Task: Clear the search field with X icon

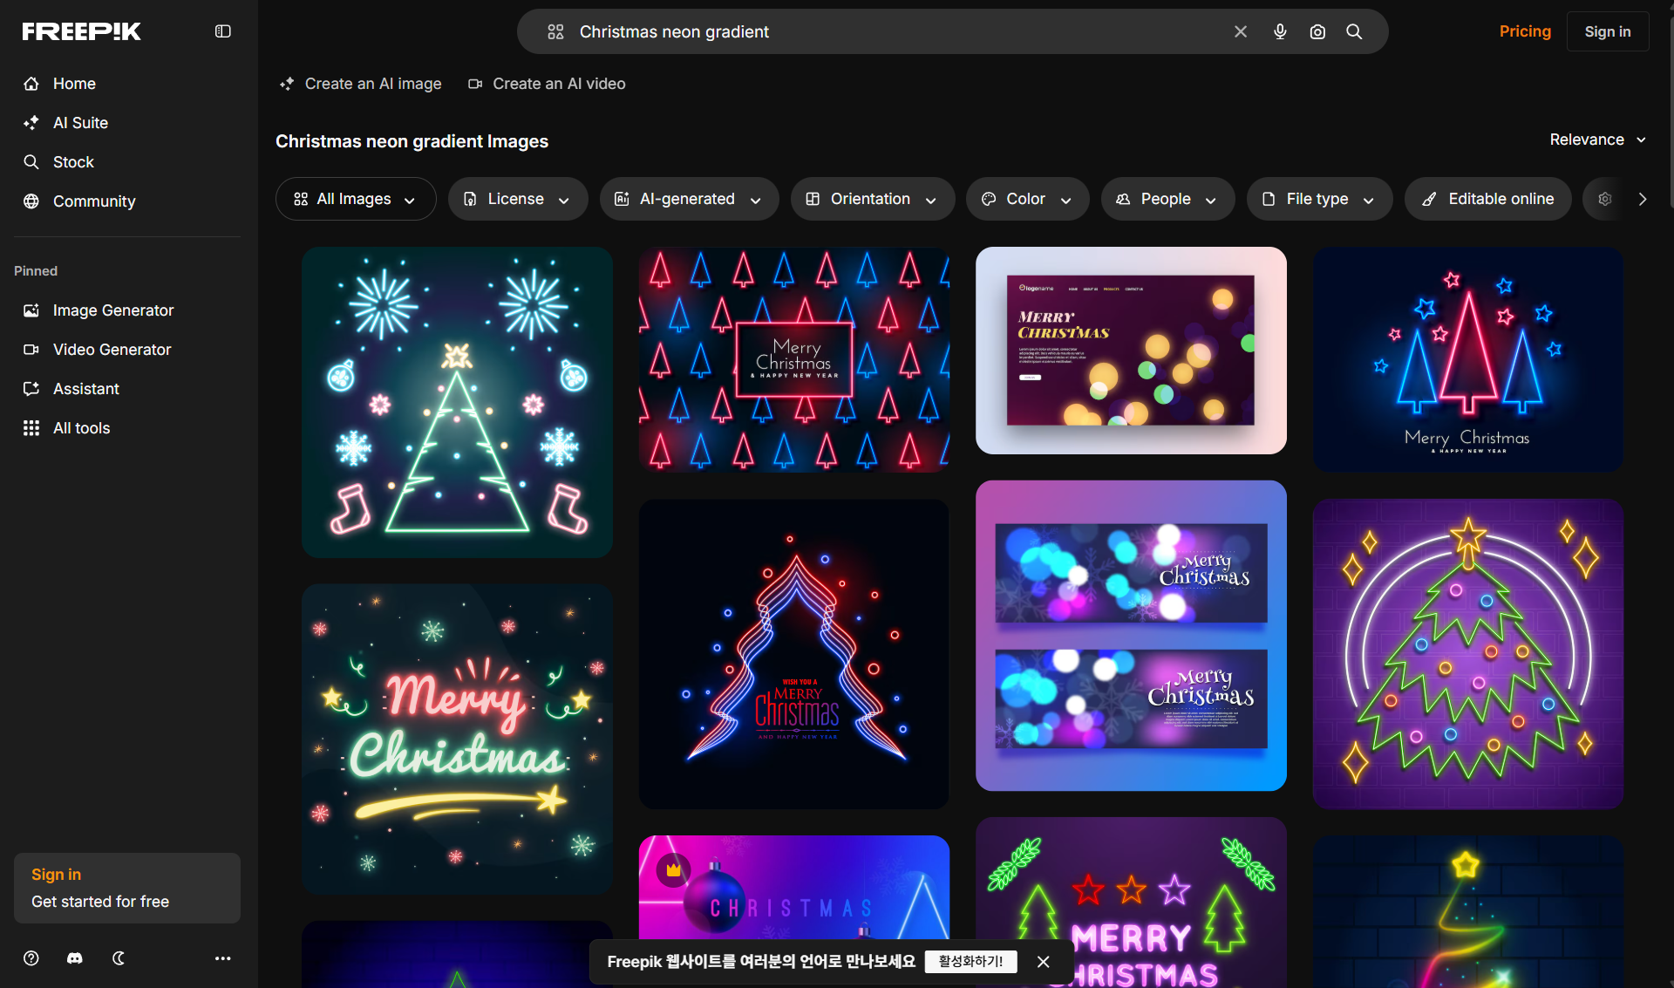Action: pyautogui.click(x=1241, y=32)
